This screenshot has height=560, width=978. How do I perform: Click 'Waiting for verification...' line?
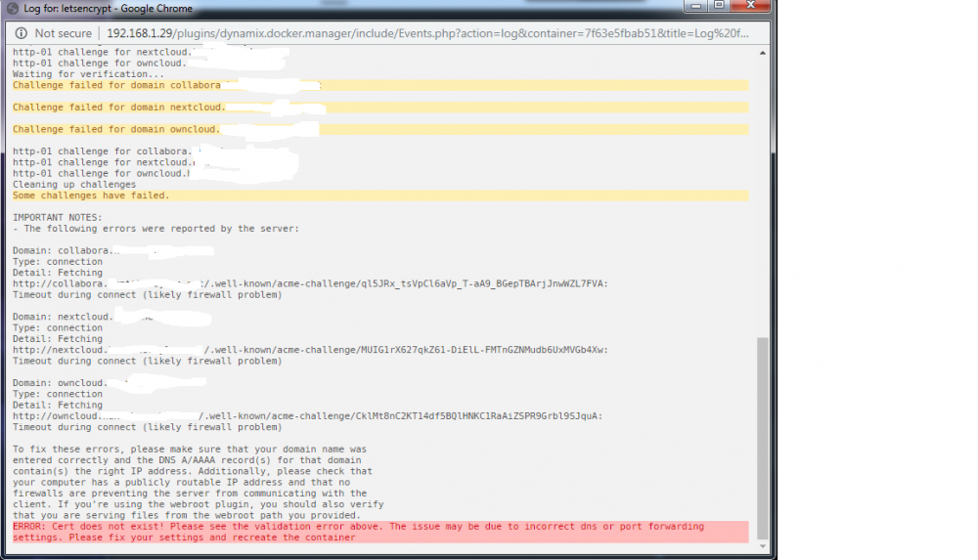88,74
